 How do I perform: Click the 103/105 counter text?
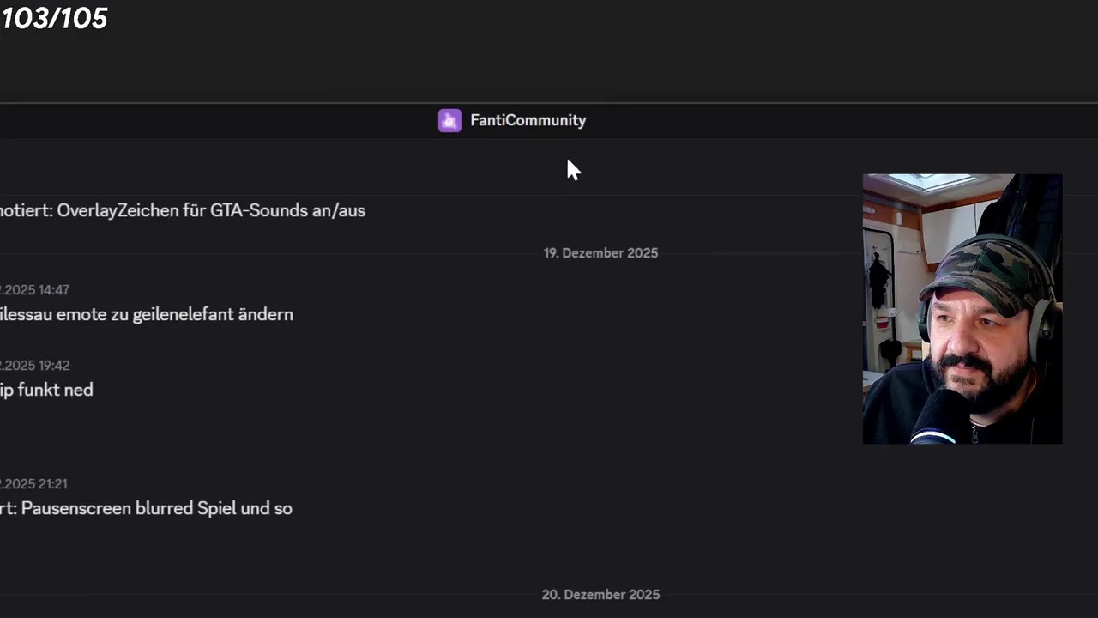coord(54,18)
